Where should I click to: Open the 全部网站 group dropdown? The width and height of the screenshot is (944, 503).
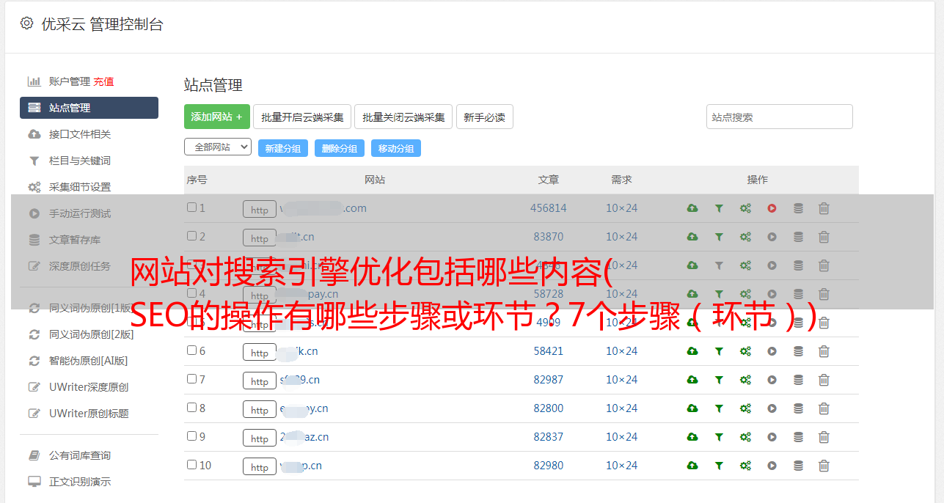click(218, 147)
